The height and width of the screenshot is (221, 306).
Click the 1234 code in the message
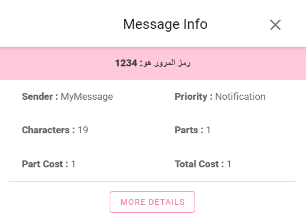click(x=126, y=63)
